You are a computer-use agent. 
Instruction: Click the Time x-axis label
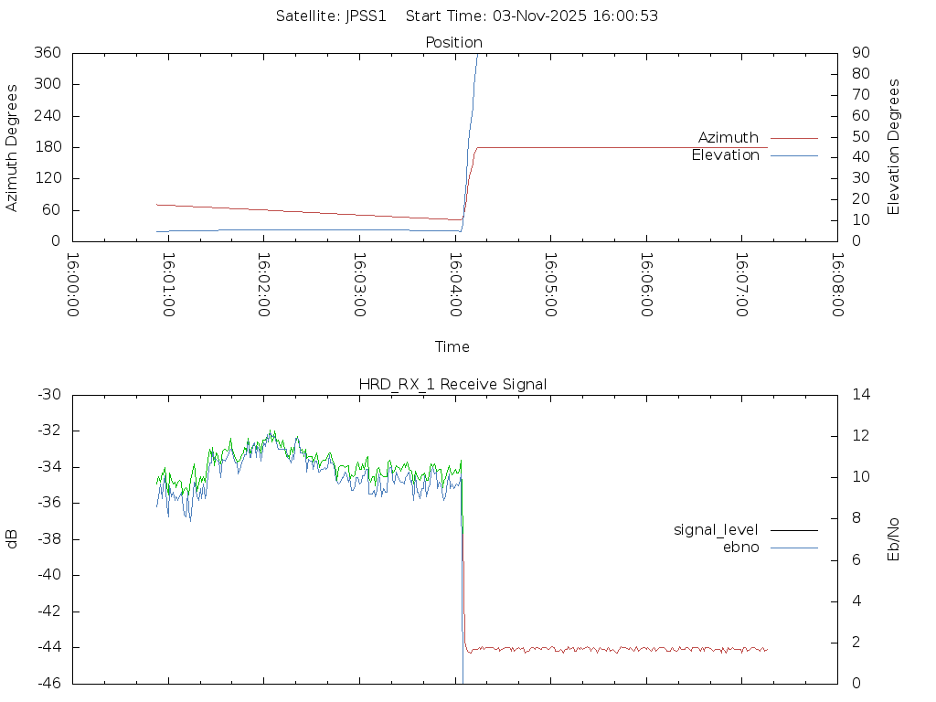pos(452,346)
